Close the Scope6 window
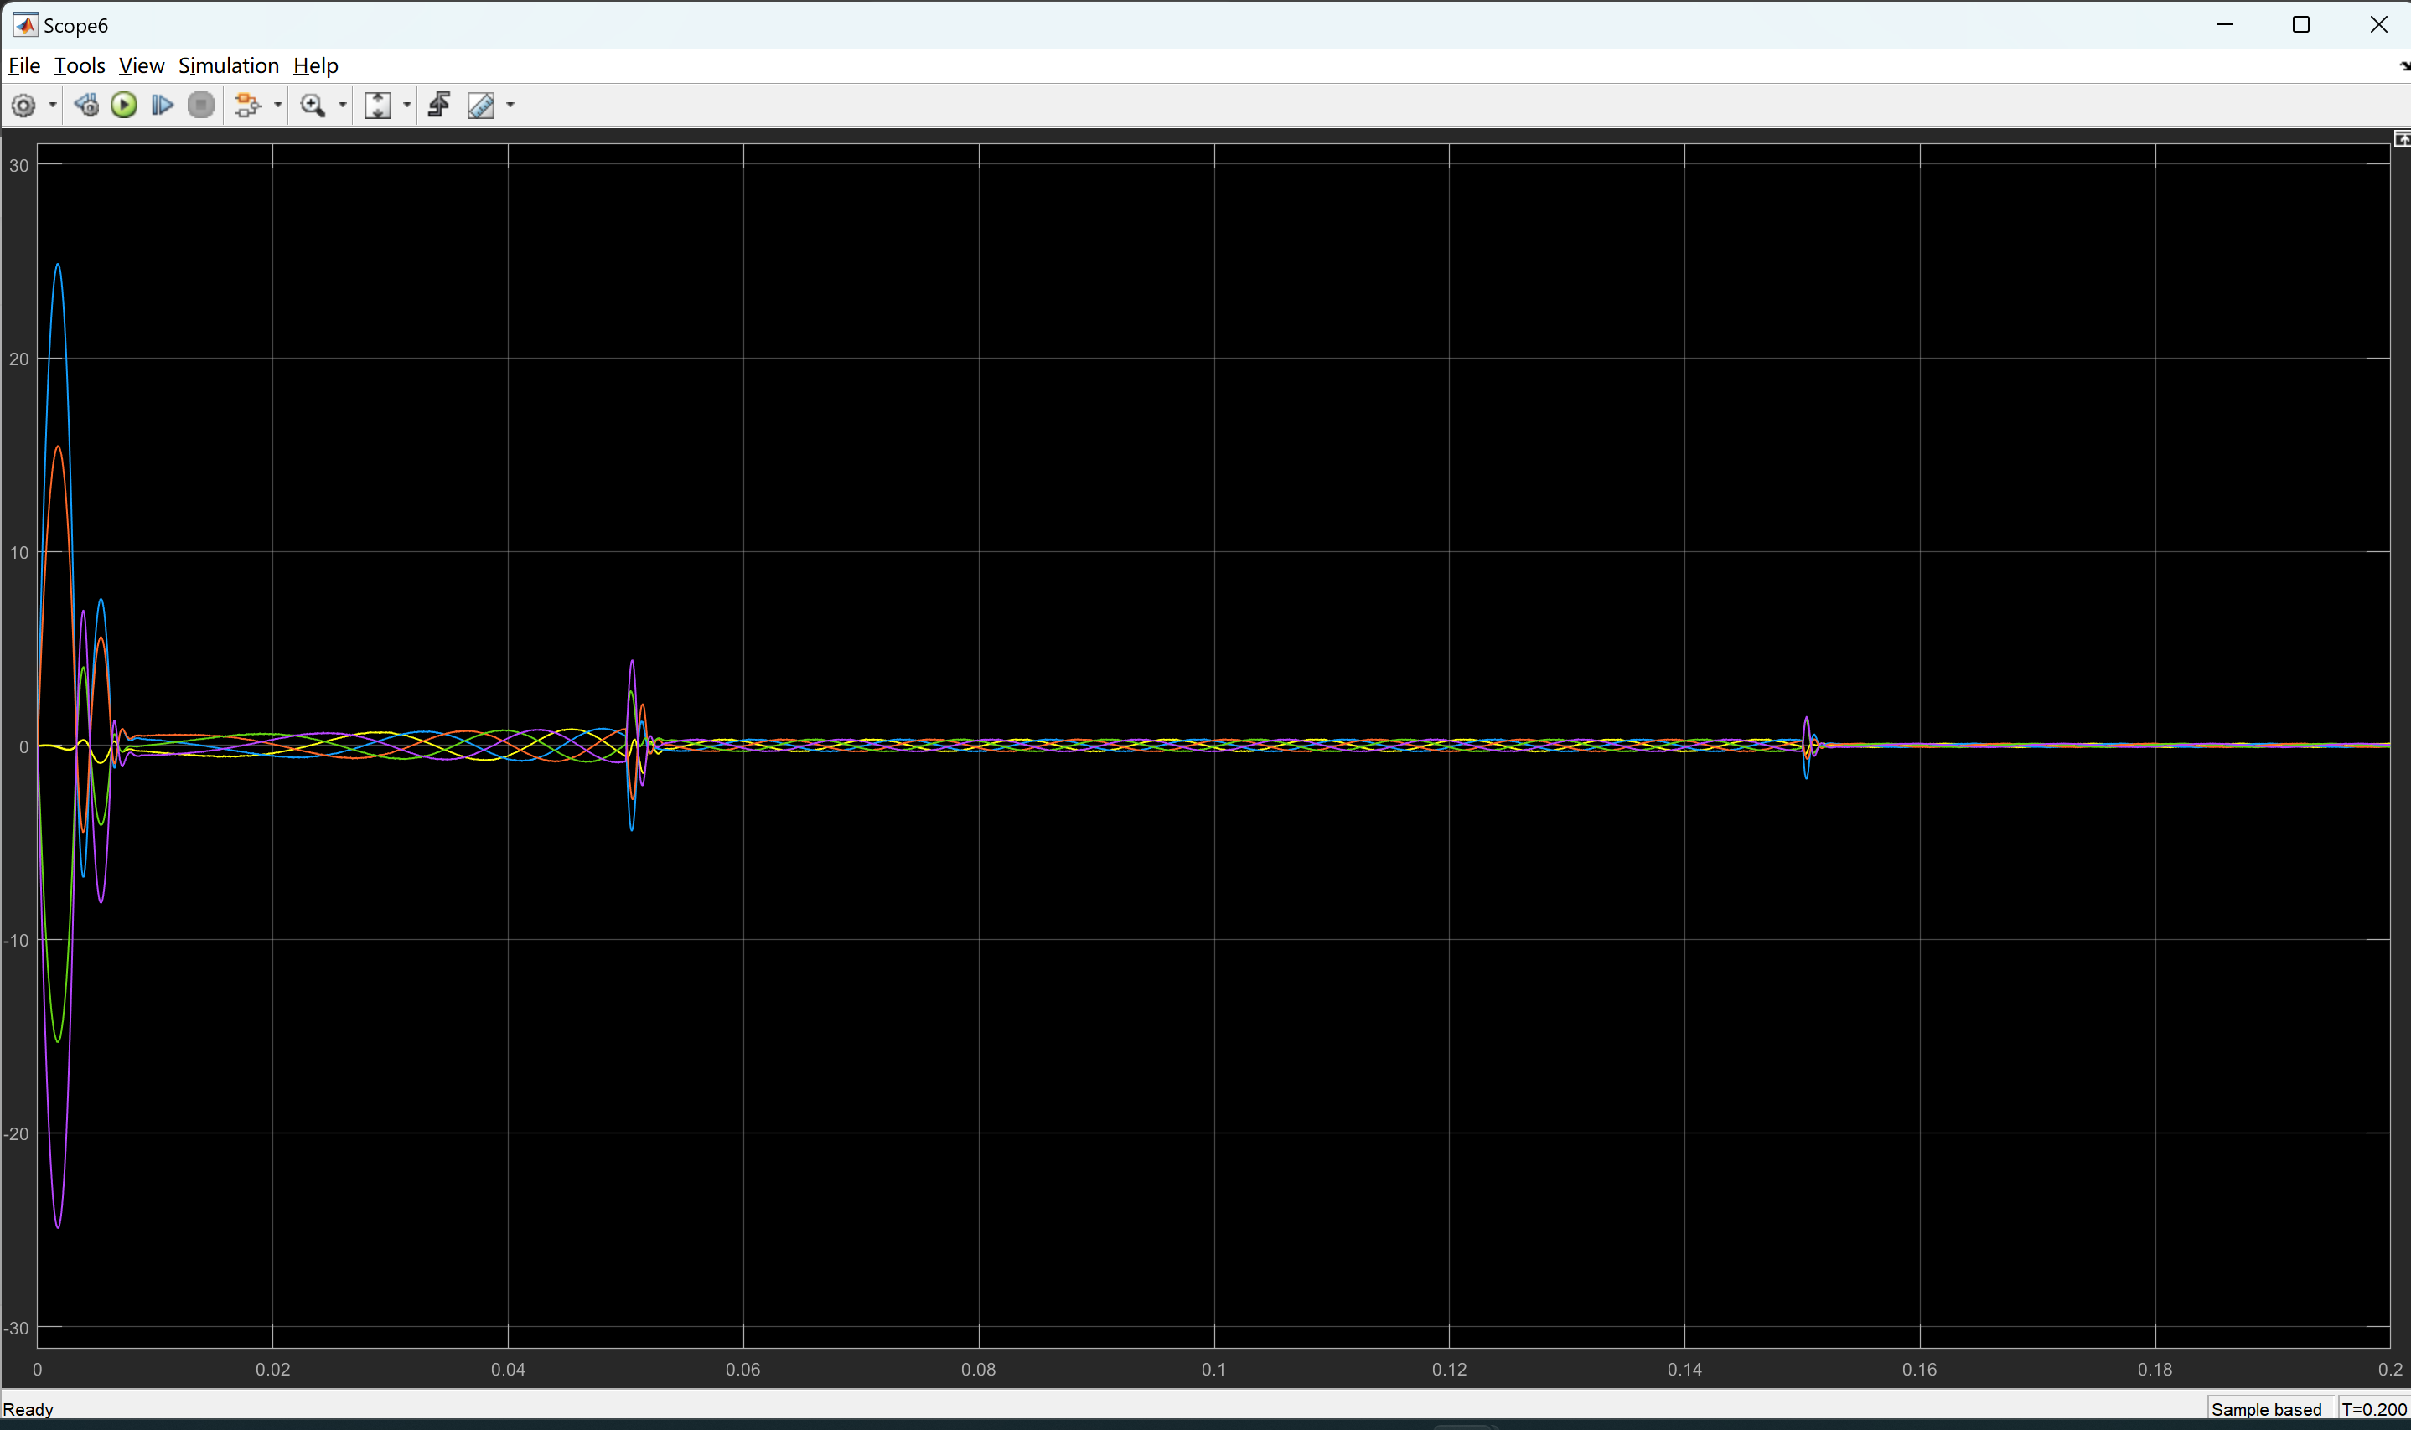Image resolution: width=2411 pixels, height=1430 pixels. (2378, 25)
